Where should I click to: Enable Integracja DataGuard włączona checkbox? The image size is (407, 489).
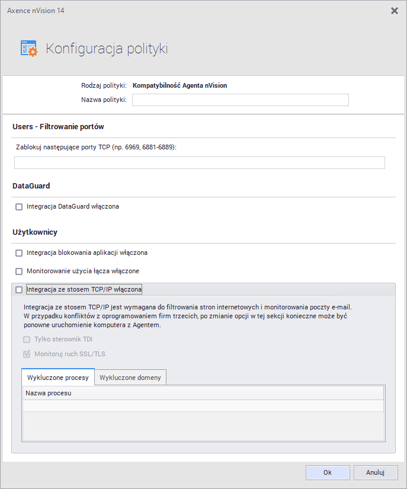(19, 207)
